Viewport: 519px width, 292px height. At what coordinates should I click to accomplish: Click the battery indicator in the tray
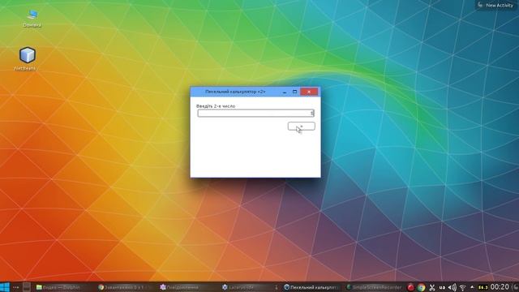click(483, 287)
